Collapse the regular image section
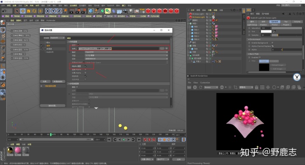 point(69,42)
